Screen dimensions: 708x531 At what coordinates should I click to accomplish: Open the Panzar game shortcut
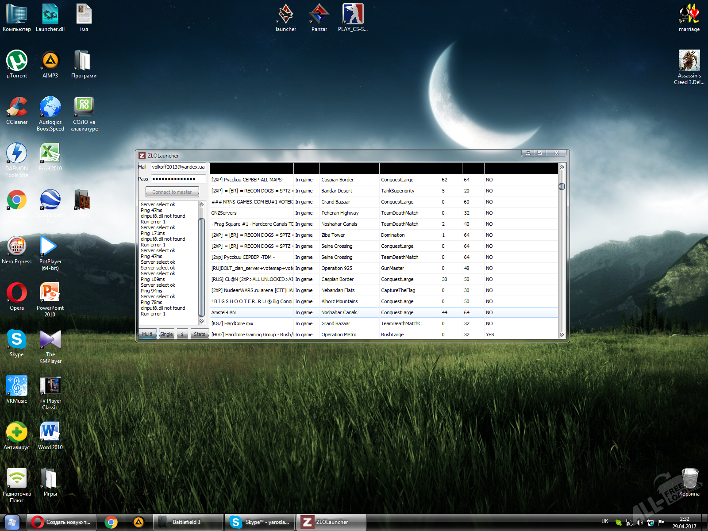319,15
